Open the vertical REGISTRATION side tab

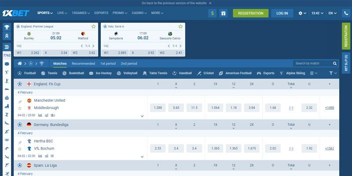pyautogui.click(x=346, y=36)
